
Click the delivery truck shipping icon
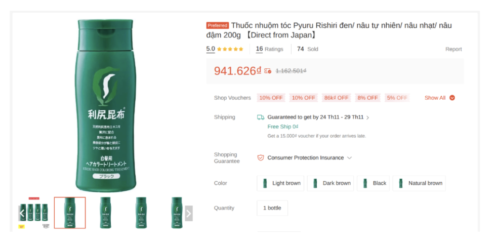coord(261,117)
